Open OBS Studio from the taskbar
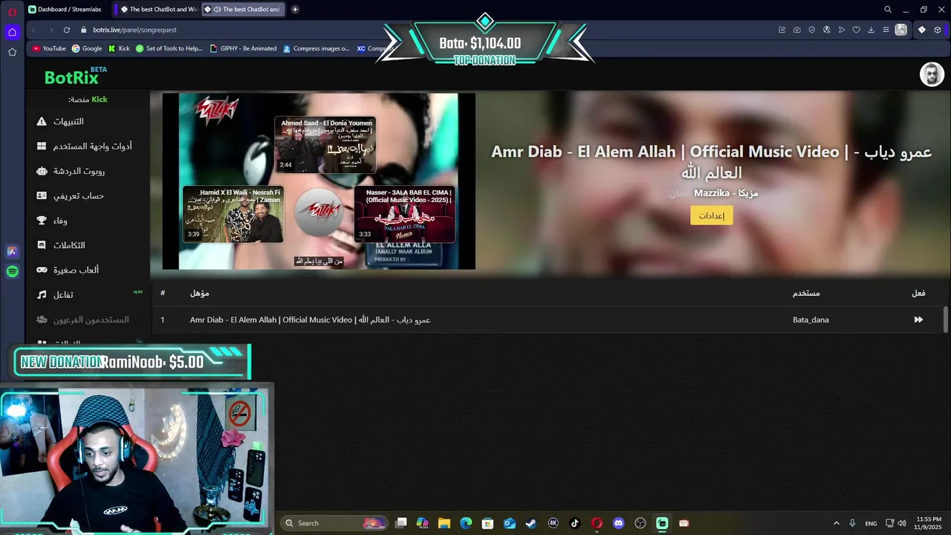This screenshot has height=535, width=951. point(640,523)
